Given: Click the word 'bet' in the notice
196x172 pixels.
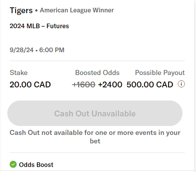Looking at the screenshot, I should coord(95,141).
